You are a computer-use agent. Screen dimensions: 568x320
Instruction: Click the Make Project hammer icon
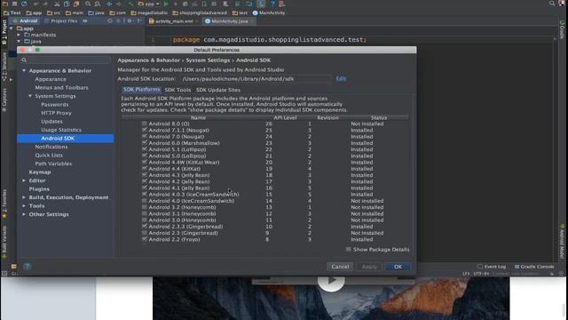(x=130, y=4)
